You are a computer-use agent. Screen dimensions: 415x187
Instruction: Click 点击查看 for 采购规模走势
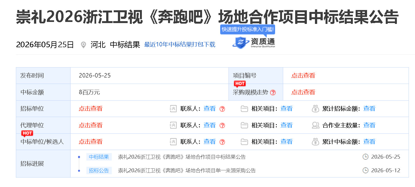point(303,92)
